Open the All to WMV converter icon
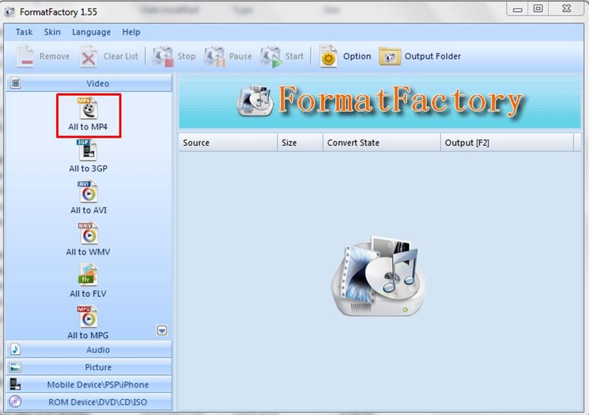 [x=88, y=234]
